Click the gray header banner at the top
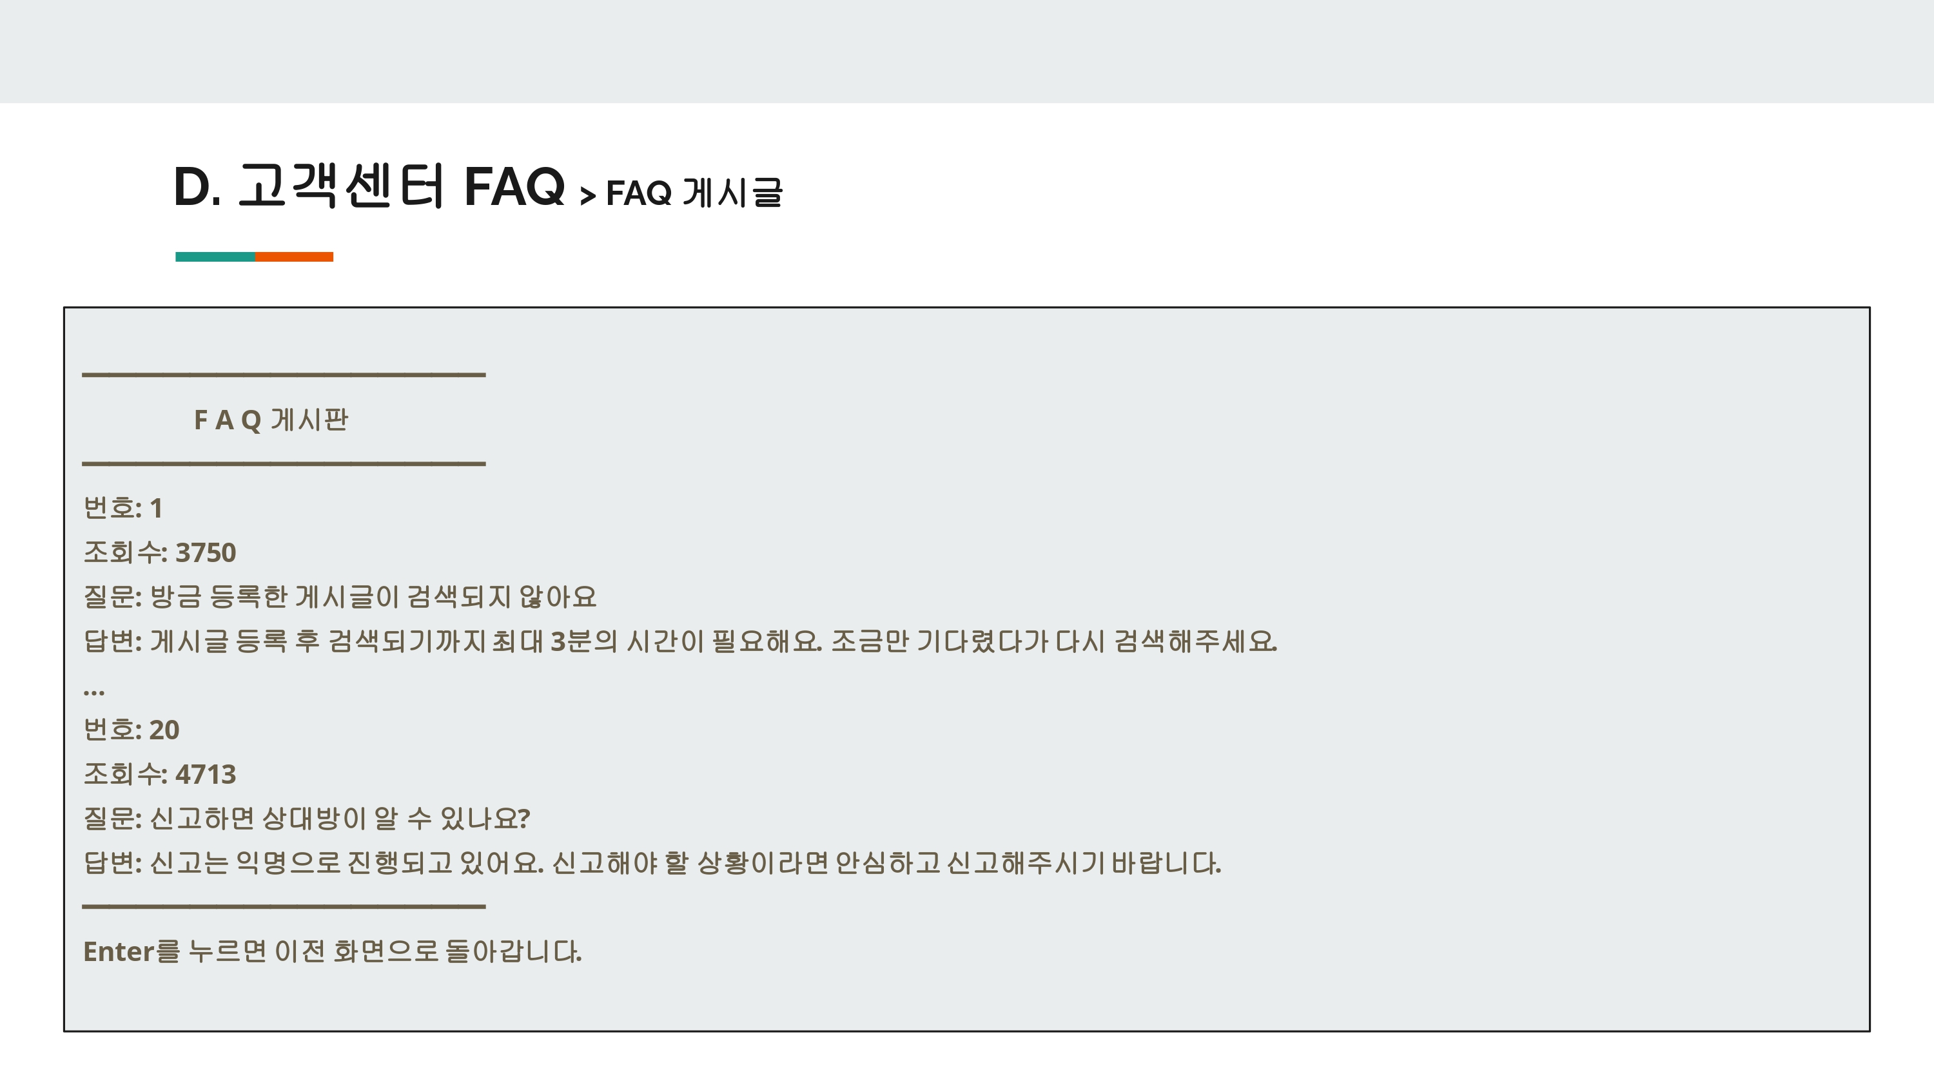The width and height of the screenshot is (1934, 1088). point(967,51)
